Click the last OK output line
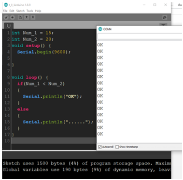Screen dimensions: 183x180 point(100,134)
